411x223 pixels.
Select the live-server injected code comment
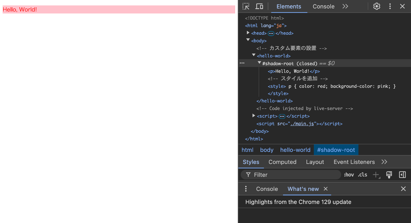(x=304, y=108)
